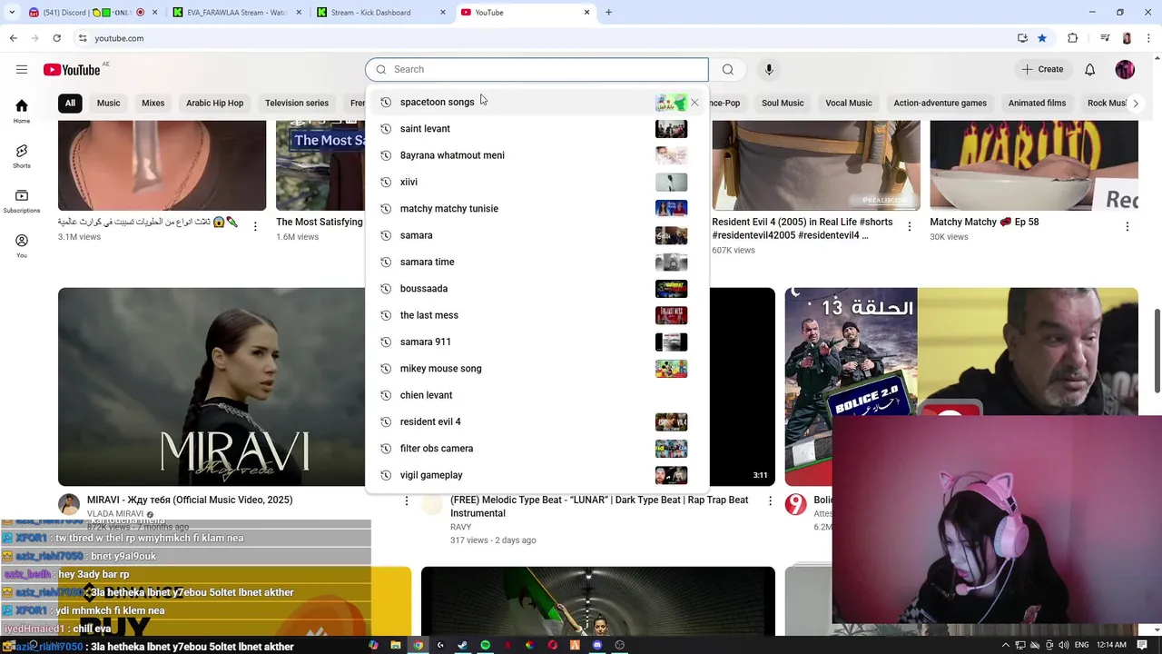
Task: Switch to the EVA_FARAWLAA Stream tab
Action: point(236,13)
